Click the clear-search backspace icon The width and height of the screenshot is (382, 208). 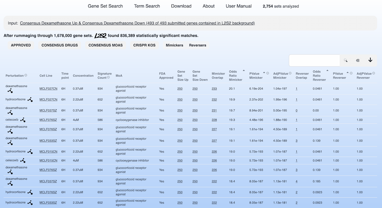pyautogui.click(x=358, y=60)
